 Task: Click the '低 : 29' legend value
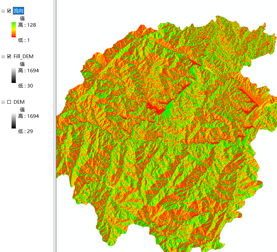(25, 131)
